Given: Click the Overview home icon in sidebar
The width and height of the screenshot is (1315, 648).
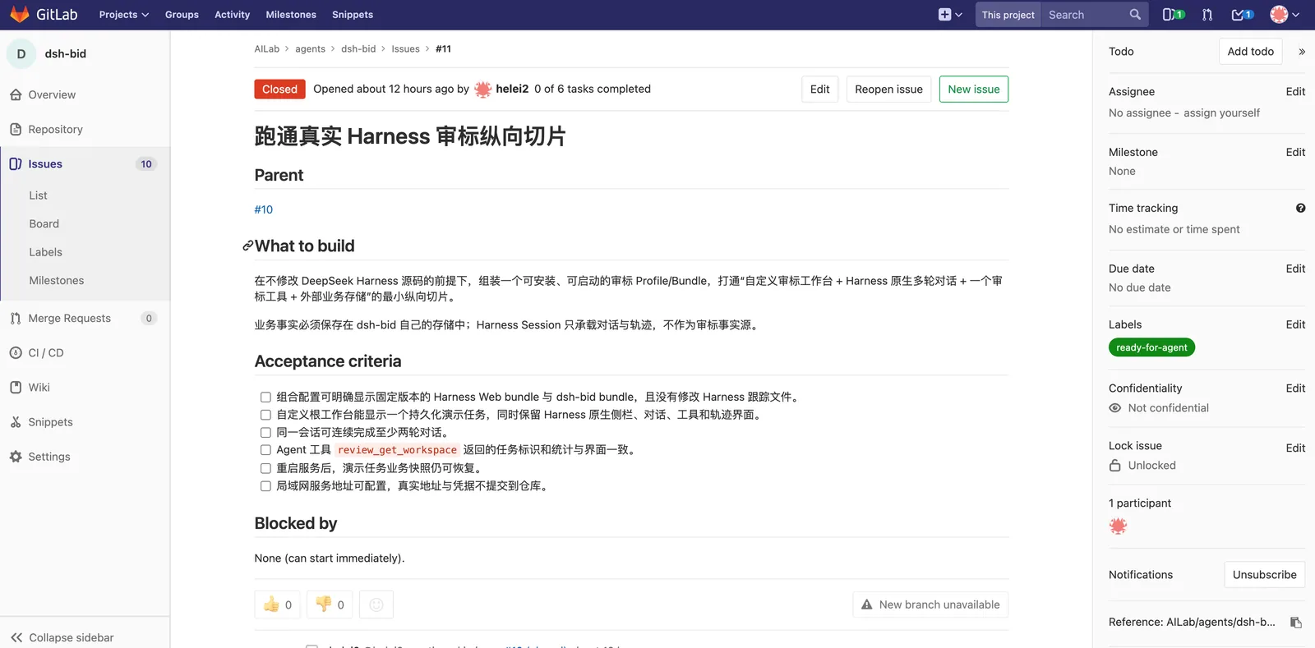Looking at the screenshot, I should (16, 94).
